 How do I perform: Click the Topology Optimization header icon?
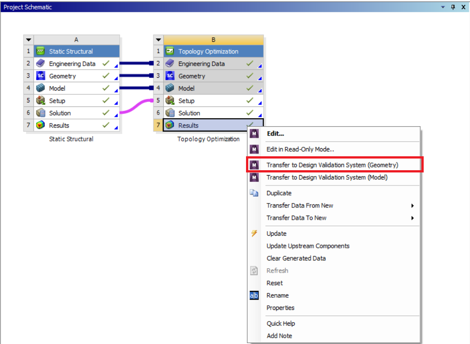[x=170, y=51]
